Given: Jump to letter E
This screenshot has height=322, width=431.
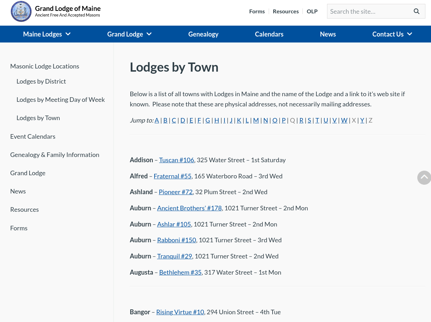Looking at the screenshot, I should (x=191, y=120).
